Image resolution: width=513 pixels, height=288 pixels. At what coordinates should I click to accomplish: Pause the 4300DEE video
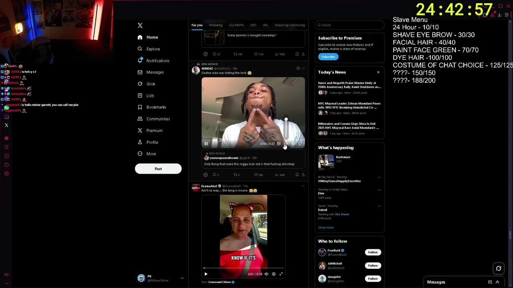pos(206,144)
